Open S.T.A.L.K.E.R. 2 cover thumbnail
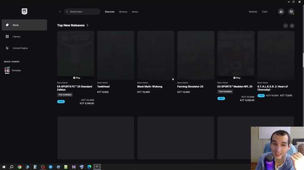 [x=276, y=55]
